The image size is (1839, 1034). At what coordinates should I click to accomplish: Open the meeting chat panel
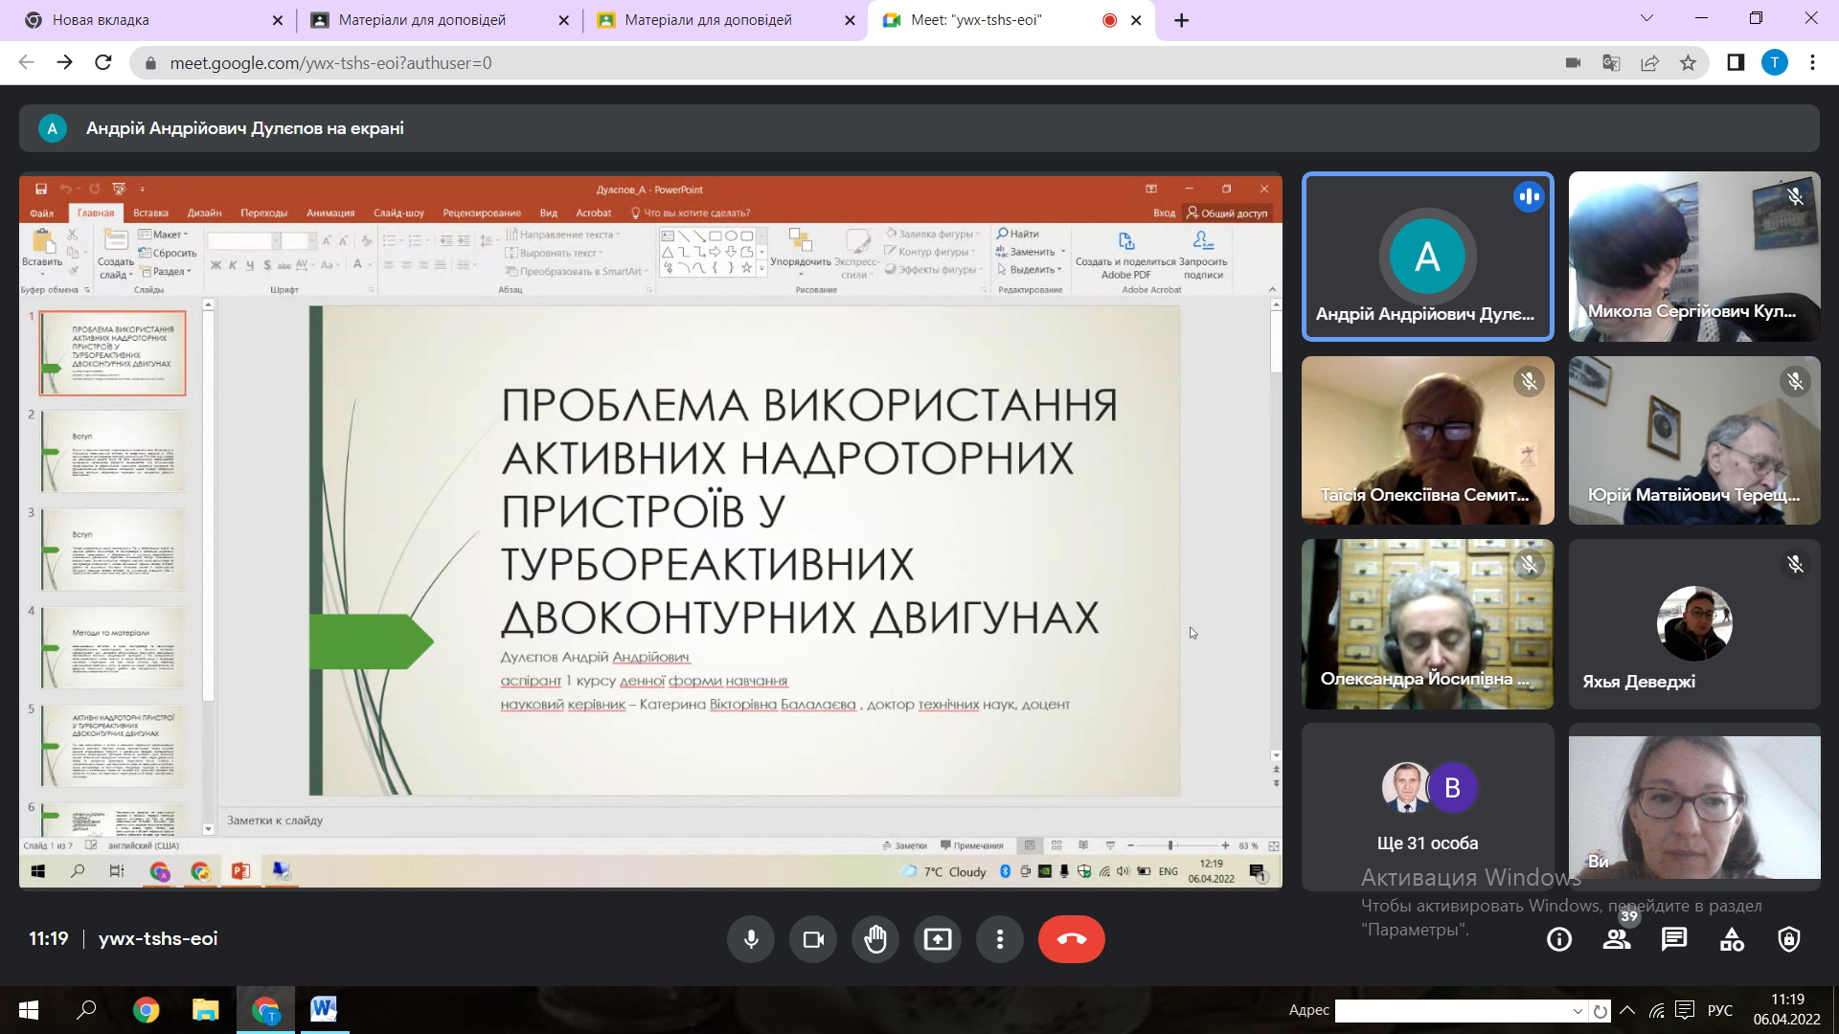pyautogui.click(x=1674, y=939)
